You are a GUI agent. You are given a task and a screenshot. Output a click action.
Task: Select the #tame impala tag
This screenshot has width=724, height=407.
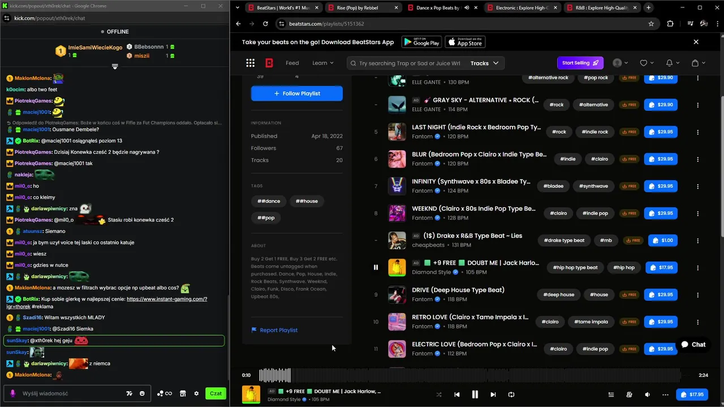591,322
